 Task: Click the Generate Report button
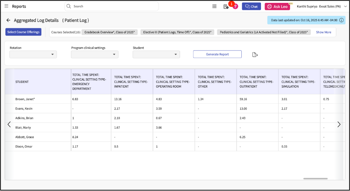[x=217, y=54]
